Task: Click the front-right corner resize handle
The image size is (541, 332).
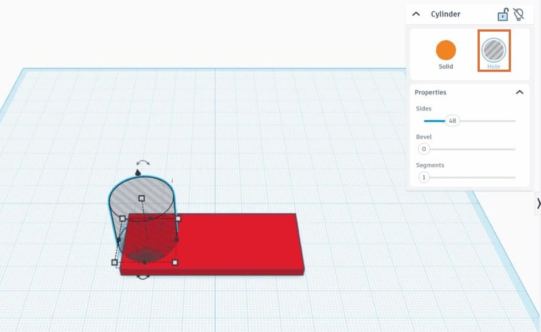Action: (x=175, y=263)
